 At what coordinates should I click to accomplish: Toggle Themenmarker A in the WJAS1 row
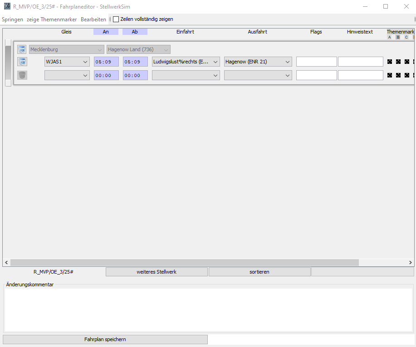click(x=390, y=62)
